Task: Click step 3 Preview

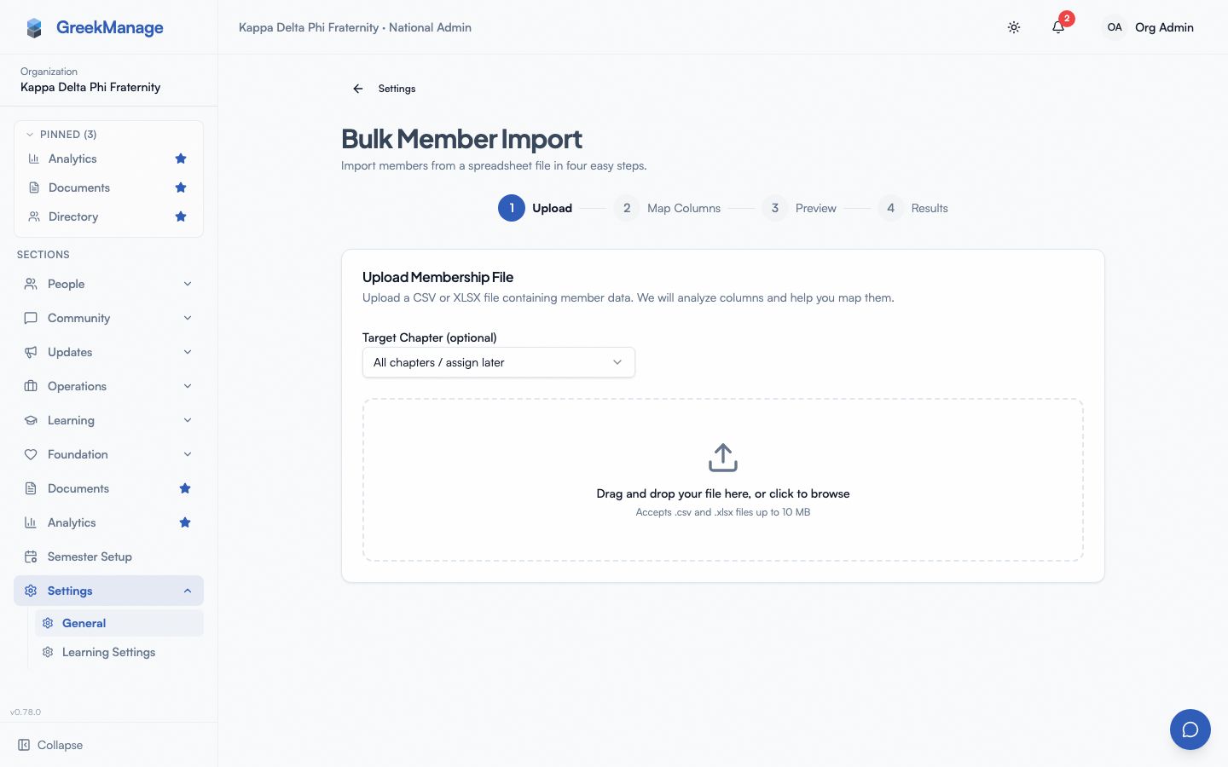Action: (799, 208)
